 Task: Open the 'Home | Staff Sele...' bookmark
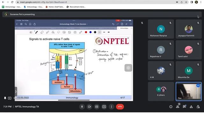tap(55, 7)
